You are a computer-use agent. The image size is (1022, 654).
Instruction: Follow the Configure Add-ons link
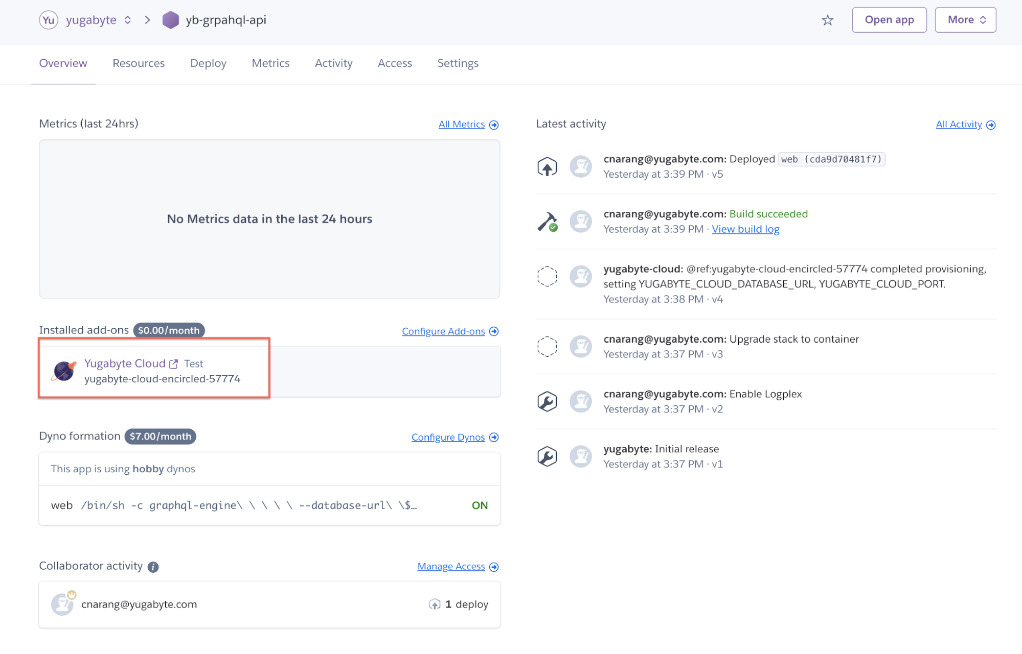[443, 331]
